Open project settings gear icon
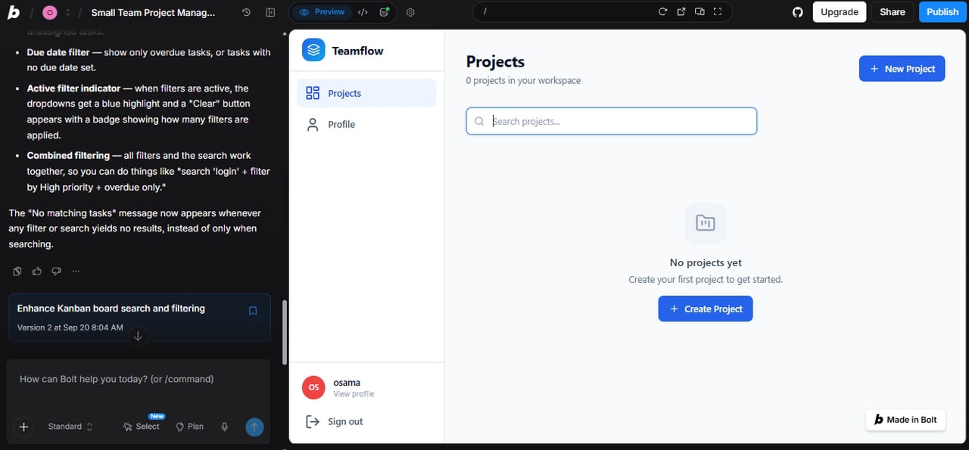Viewport: 969px width, 450px height. (410, 12)
